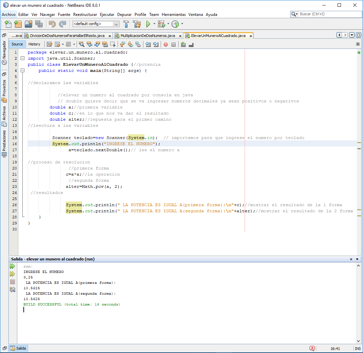Run the project with the green play icon

148,24
